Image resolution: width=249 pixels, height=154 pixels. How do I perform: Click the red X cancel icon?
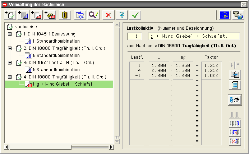click(x=108, y=15)
